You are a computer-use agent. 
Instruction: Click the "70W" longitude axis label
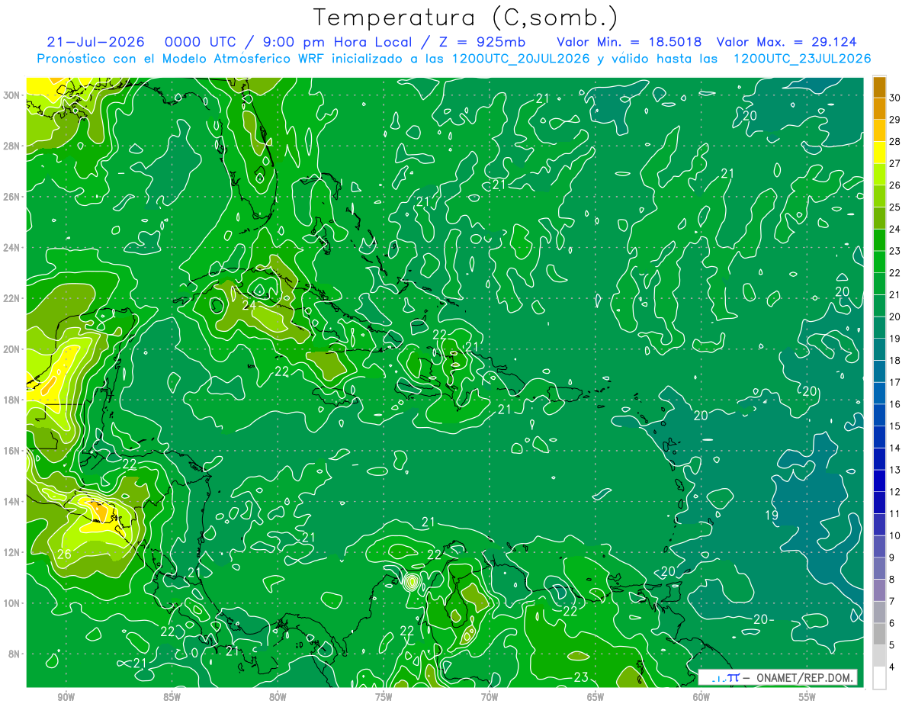click(x=490, y=697)
